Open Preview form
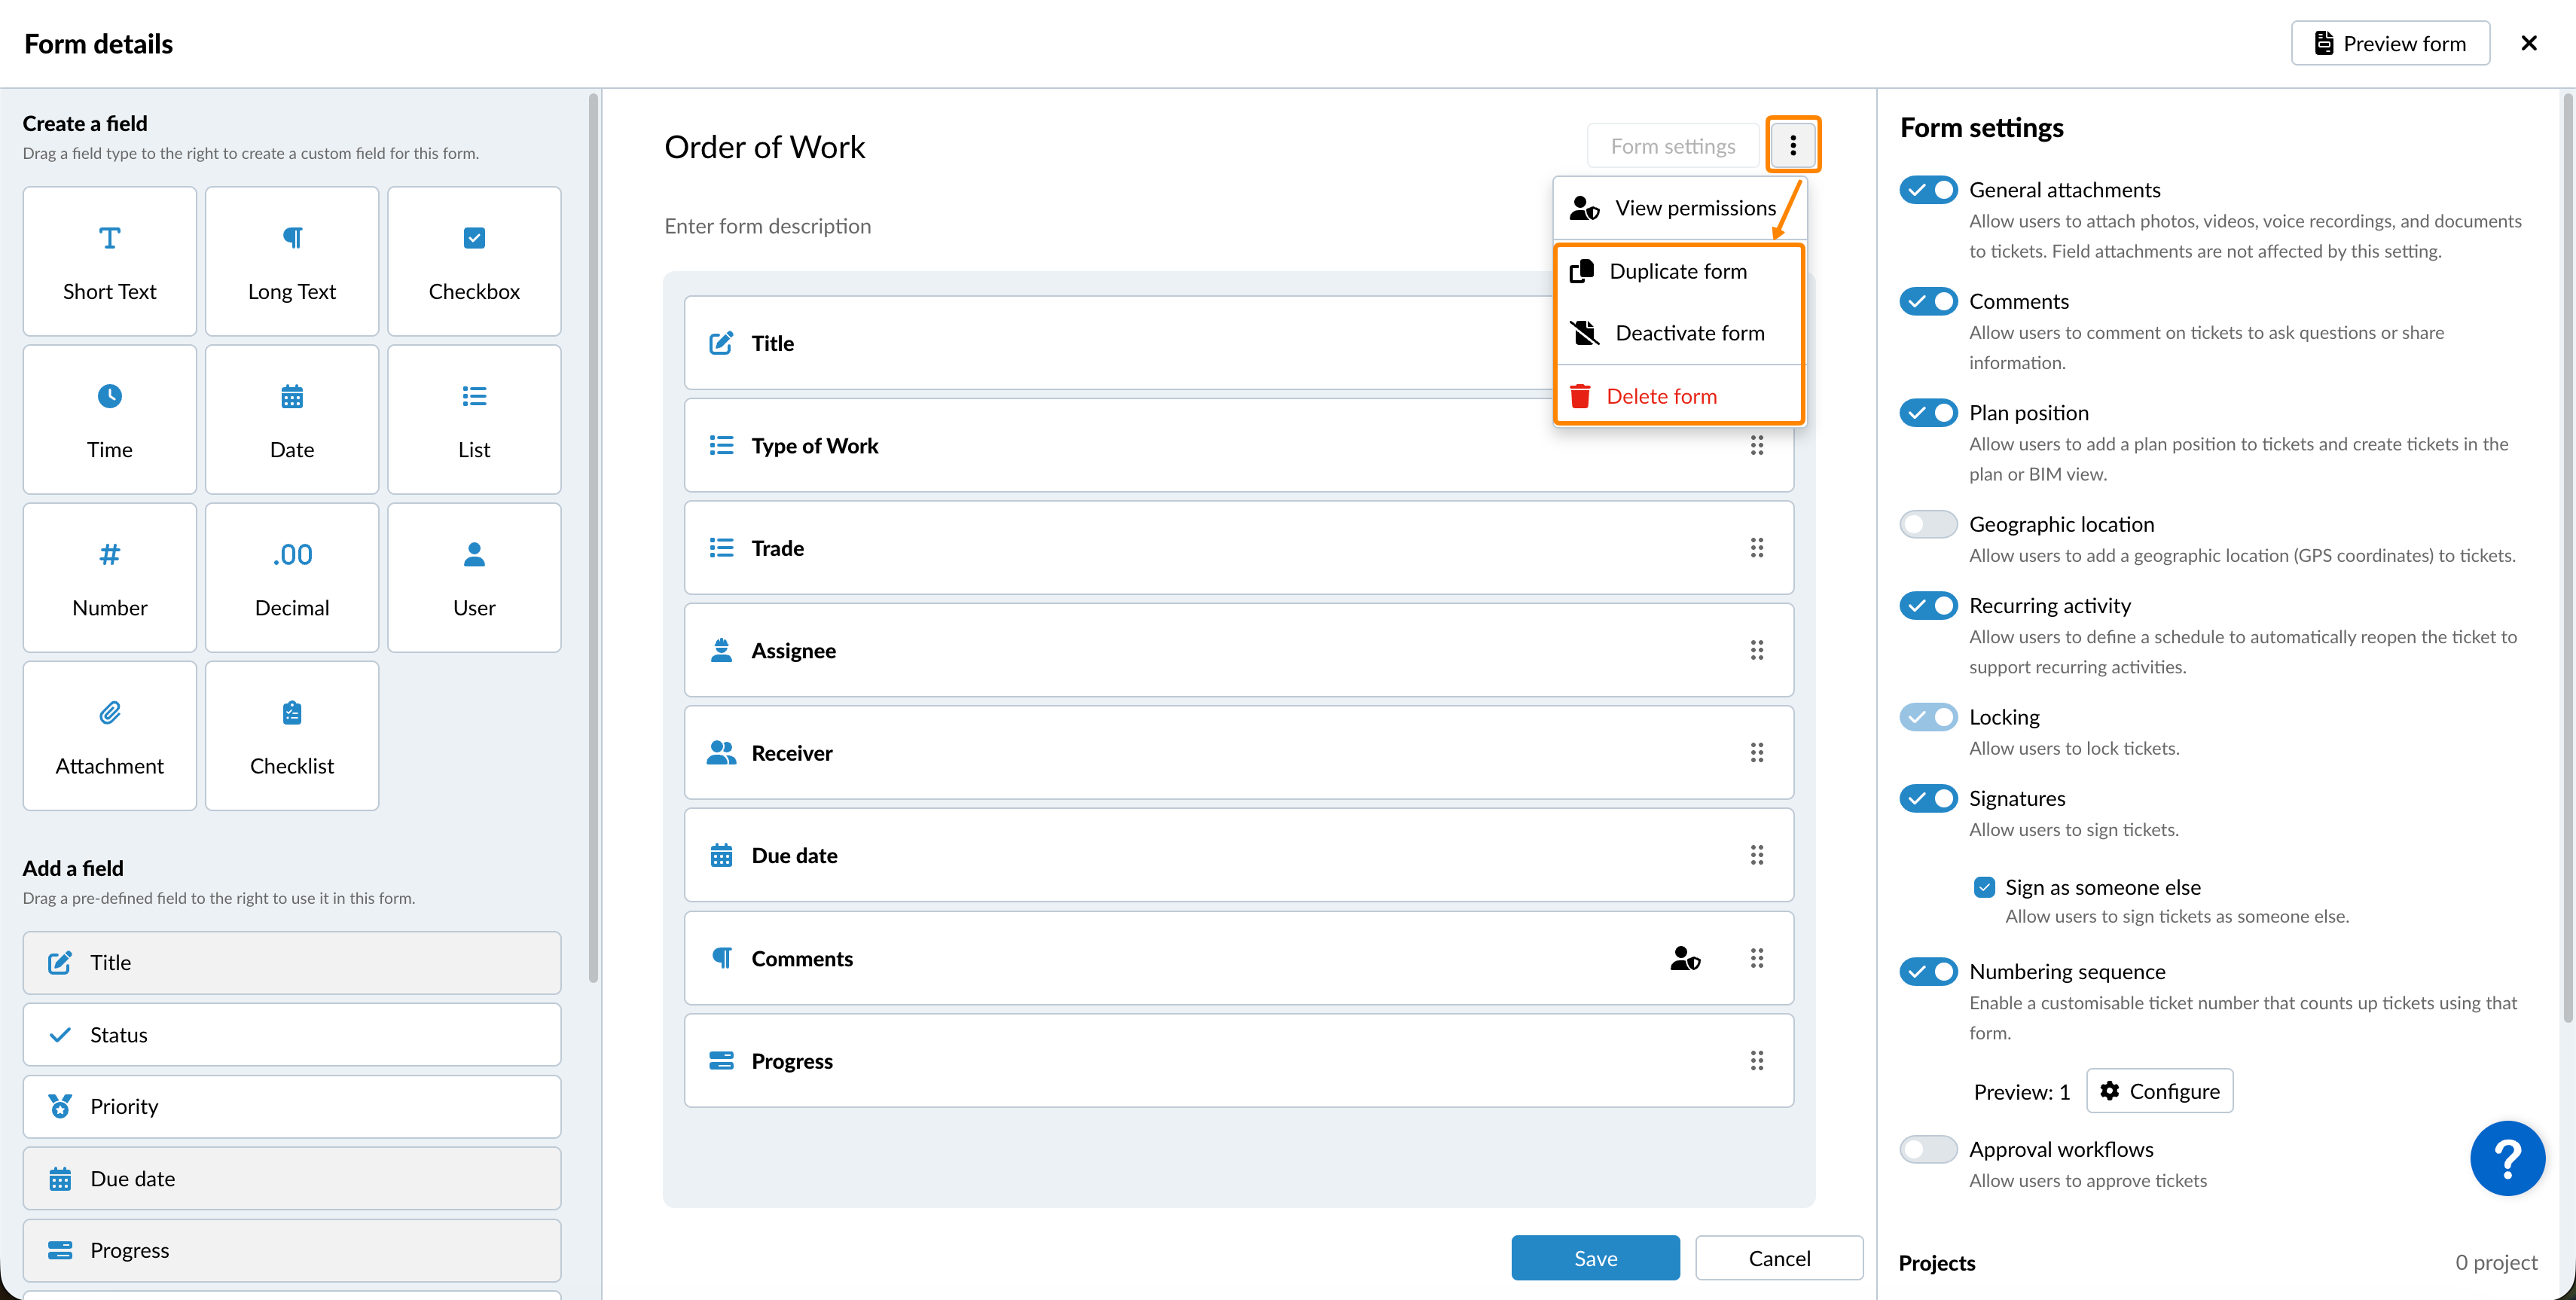Image resolution: width=2576 pixels, height=1300 pixels. (2390, 43)
